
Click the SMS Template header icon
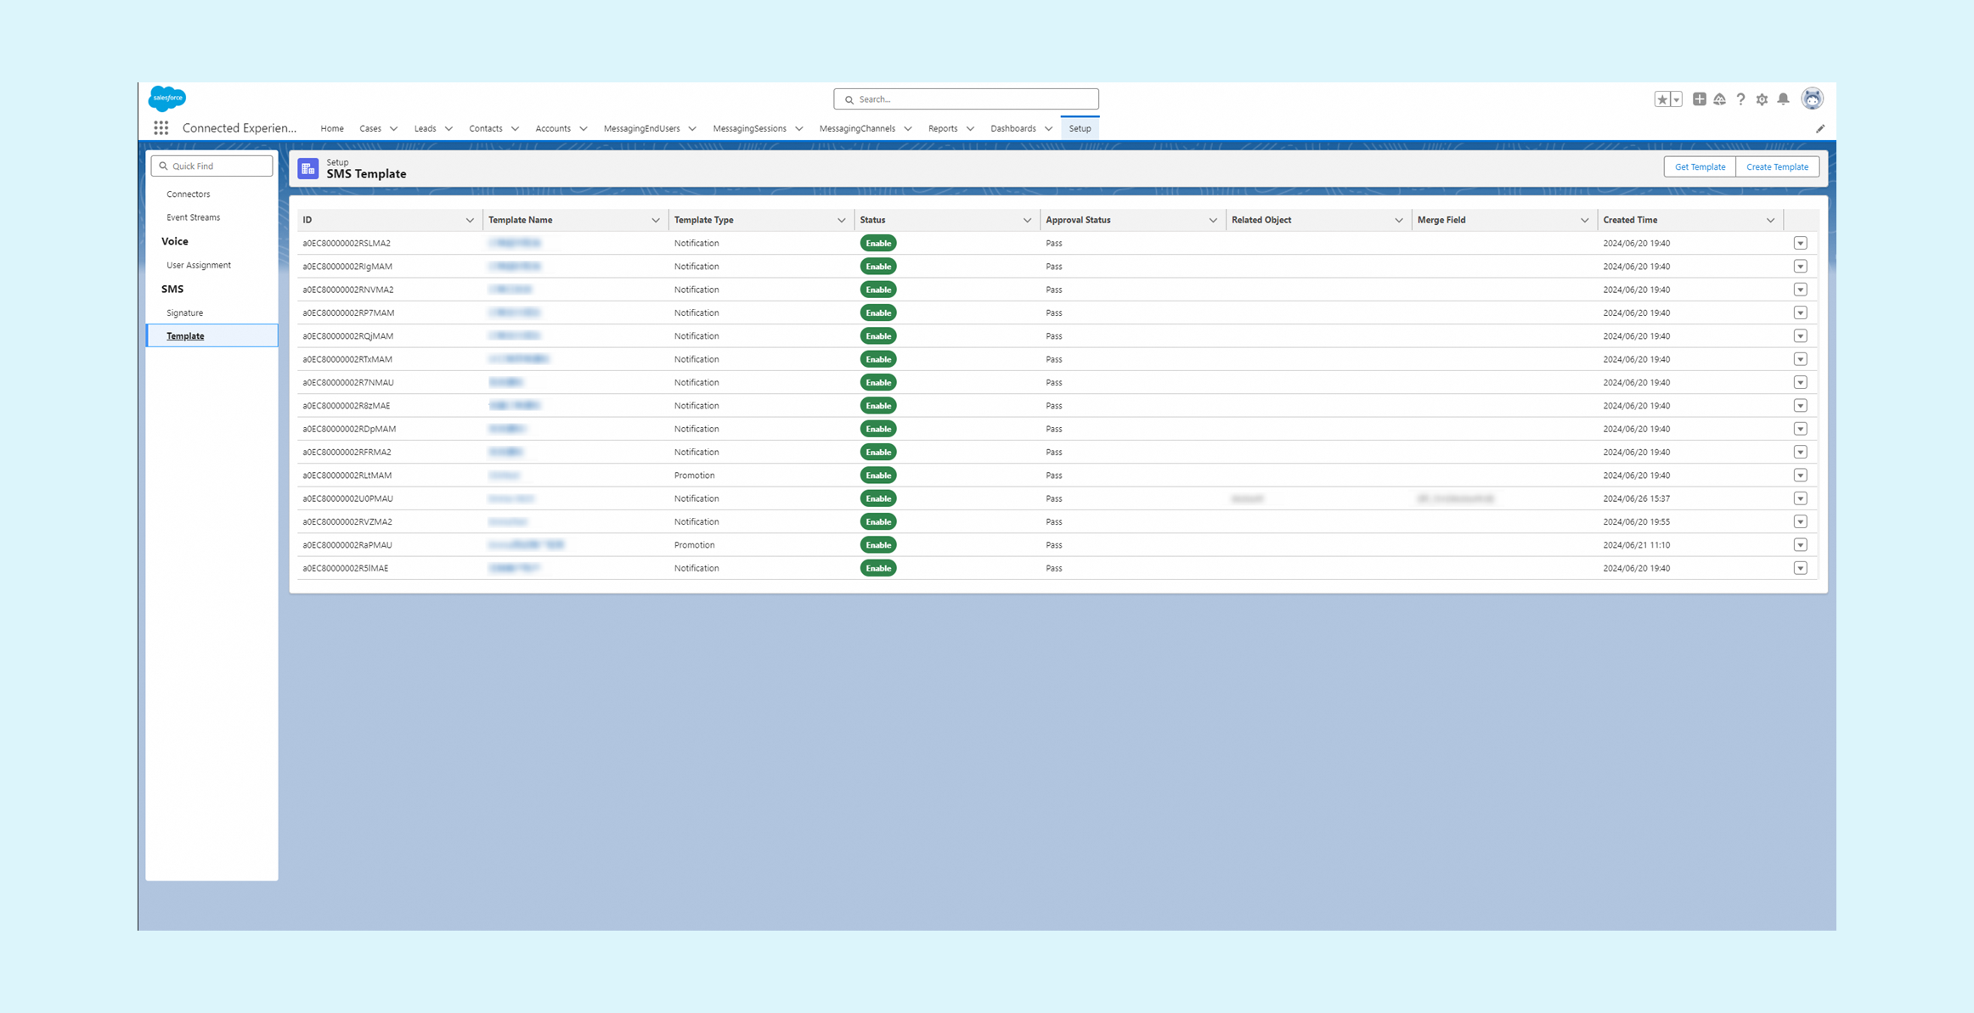point(308,168)
